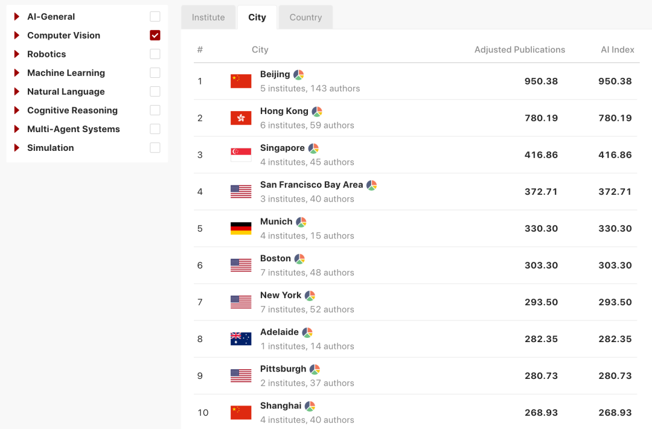Open the pie chart icon beside Beijing
Image resolution: width=652 pixels, height=429 pixels.
(299, 75)
